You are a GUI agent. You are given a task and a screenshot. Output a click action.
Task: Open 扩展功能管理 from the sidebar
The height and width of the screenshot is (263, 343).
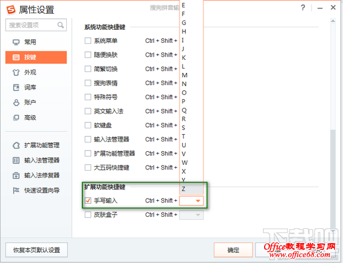coord(36,145)
